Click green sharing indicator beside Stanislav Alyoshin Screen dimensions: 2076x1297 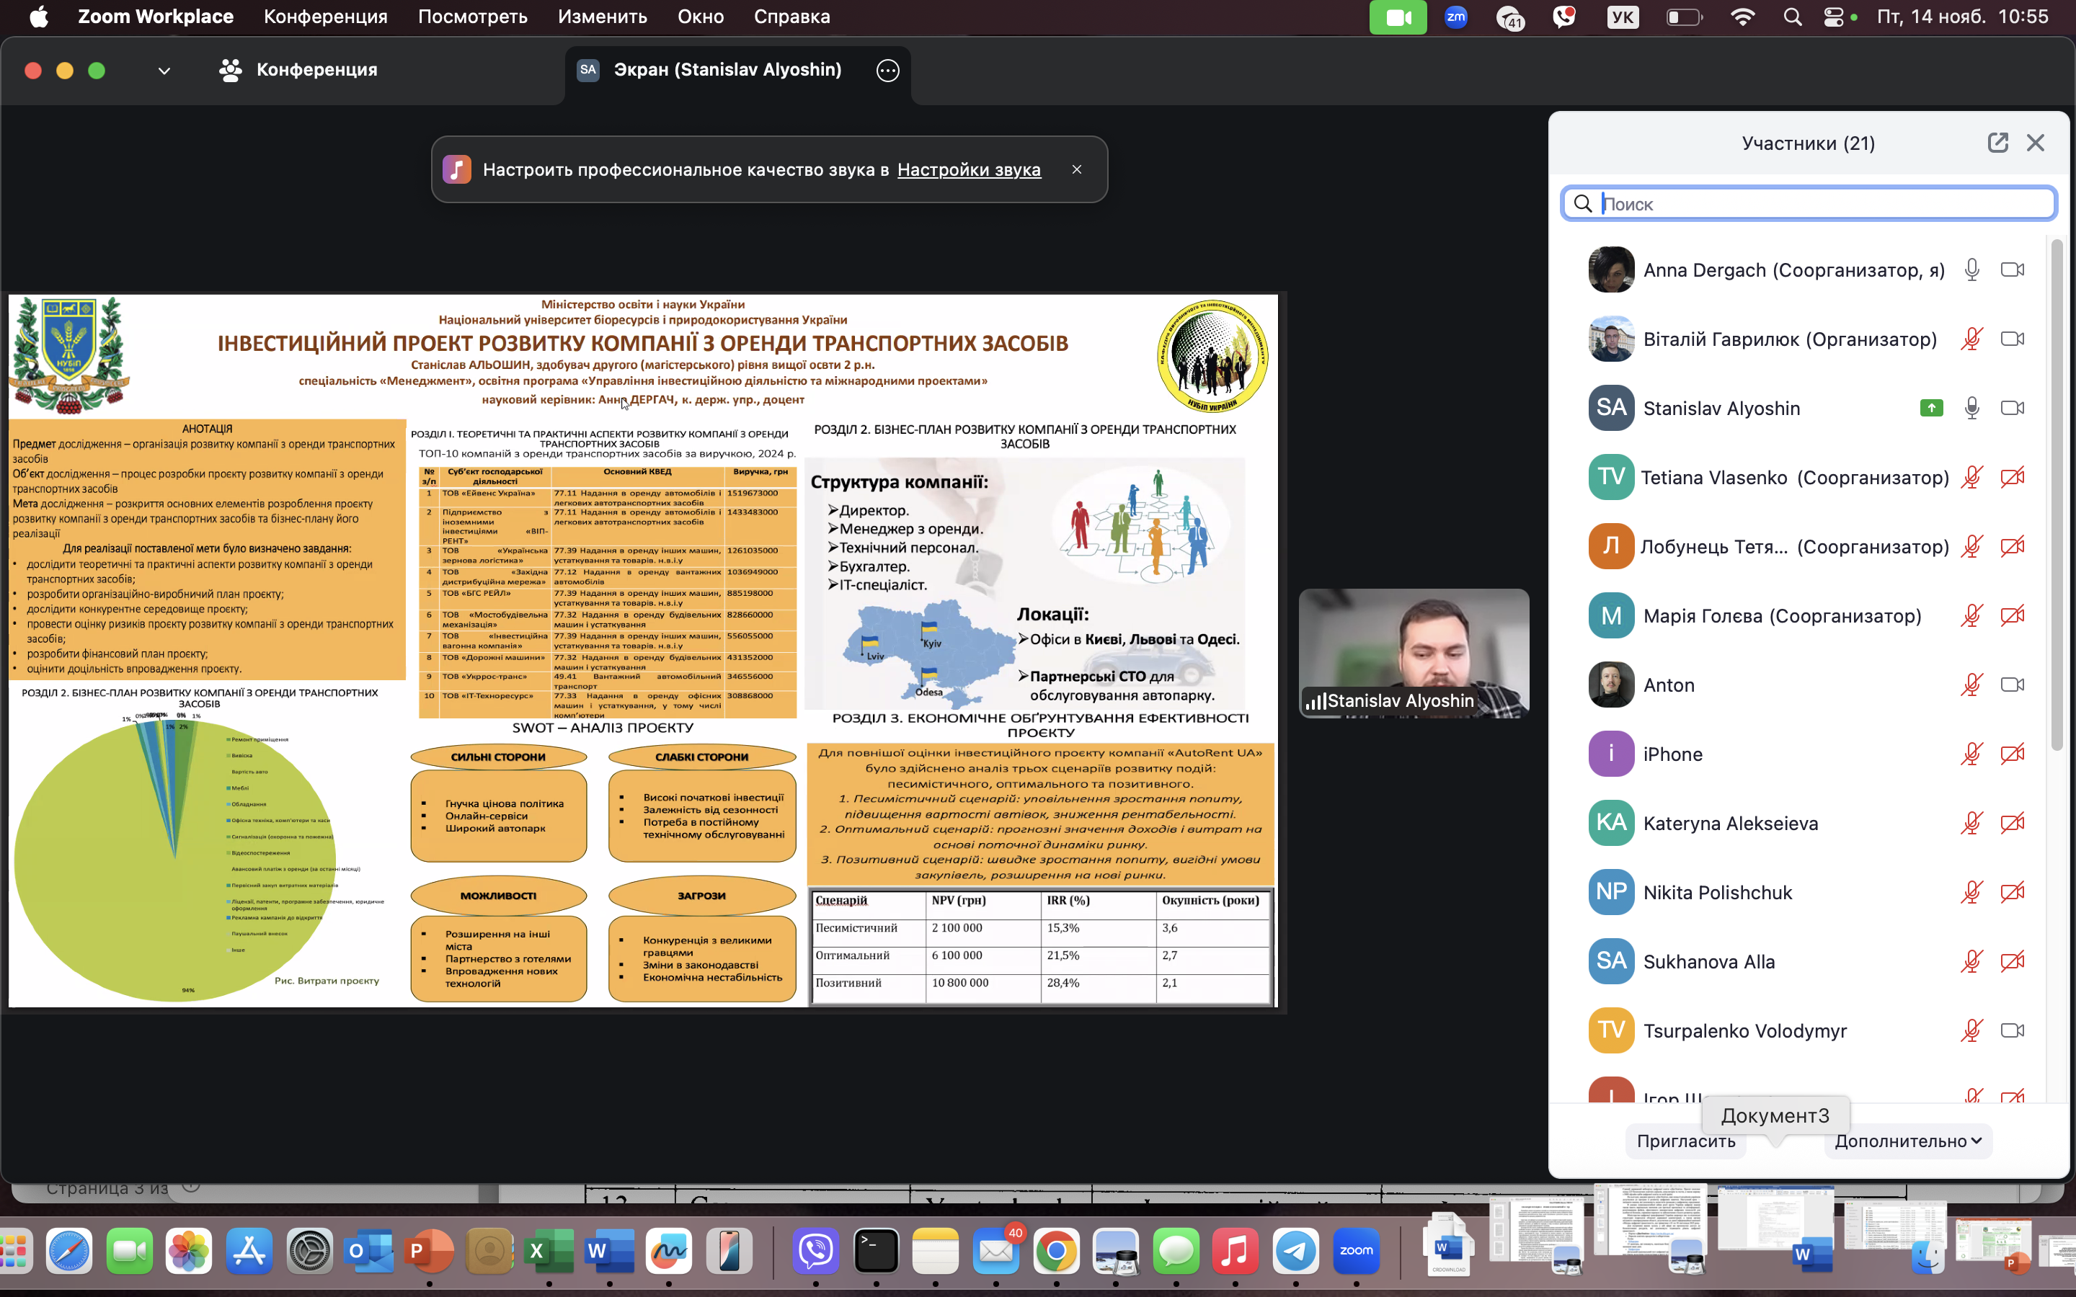point(1931,409)
